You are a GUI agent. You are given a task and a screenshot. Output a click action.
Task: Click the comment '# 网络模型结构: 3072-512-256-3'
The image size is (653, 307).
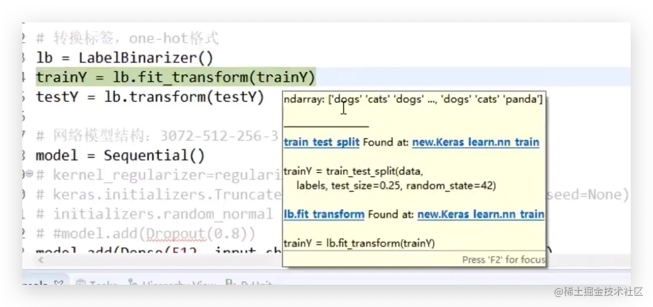(157, 136)
